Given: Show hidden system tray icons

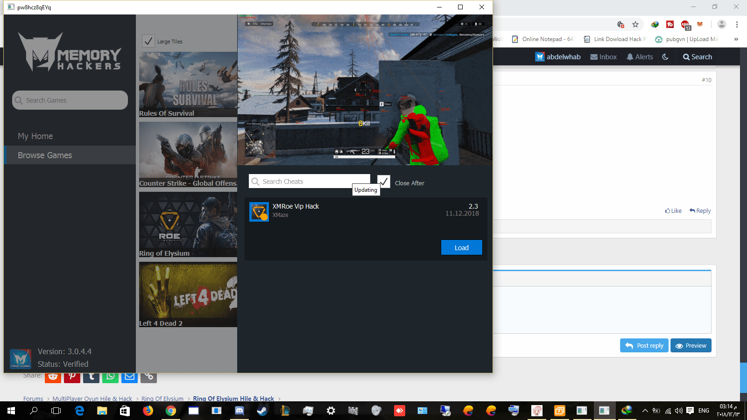Looking at the screenshot, I should (x=645, y=411).
